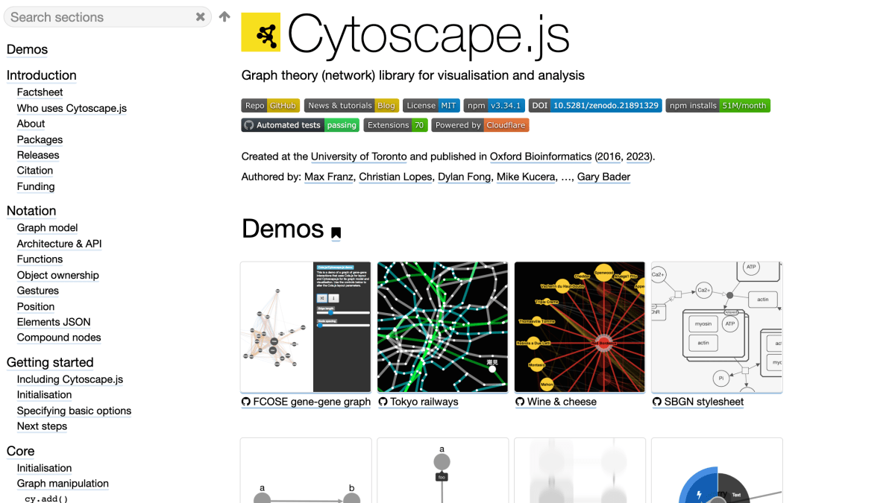The width and height of the screenshot is (895, 503).
Task: Open Elements JSON in the sidebar
Action: [54, 322]
